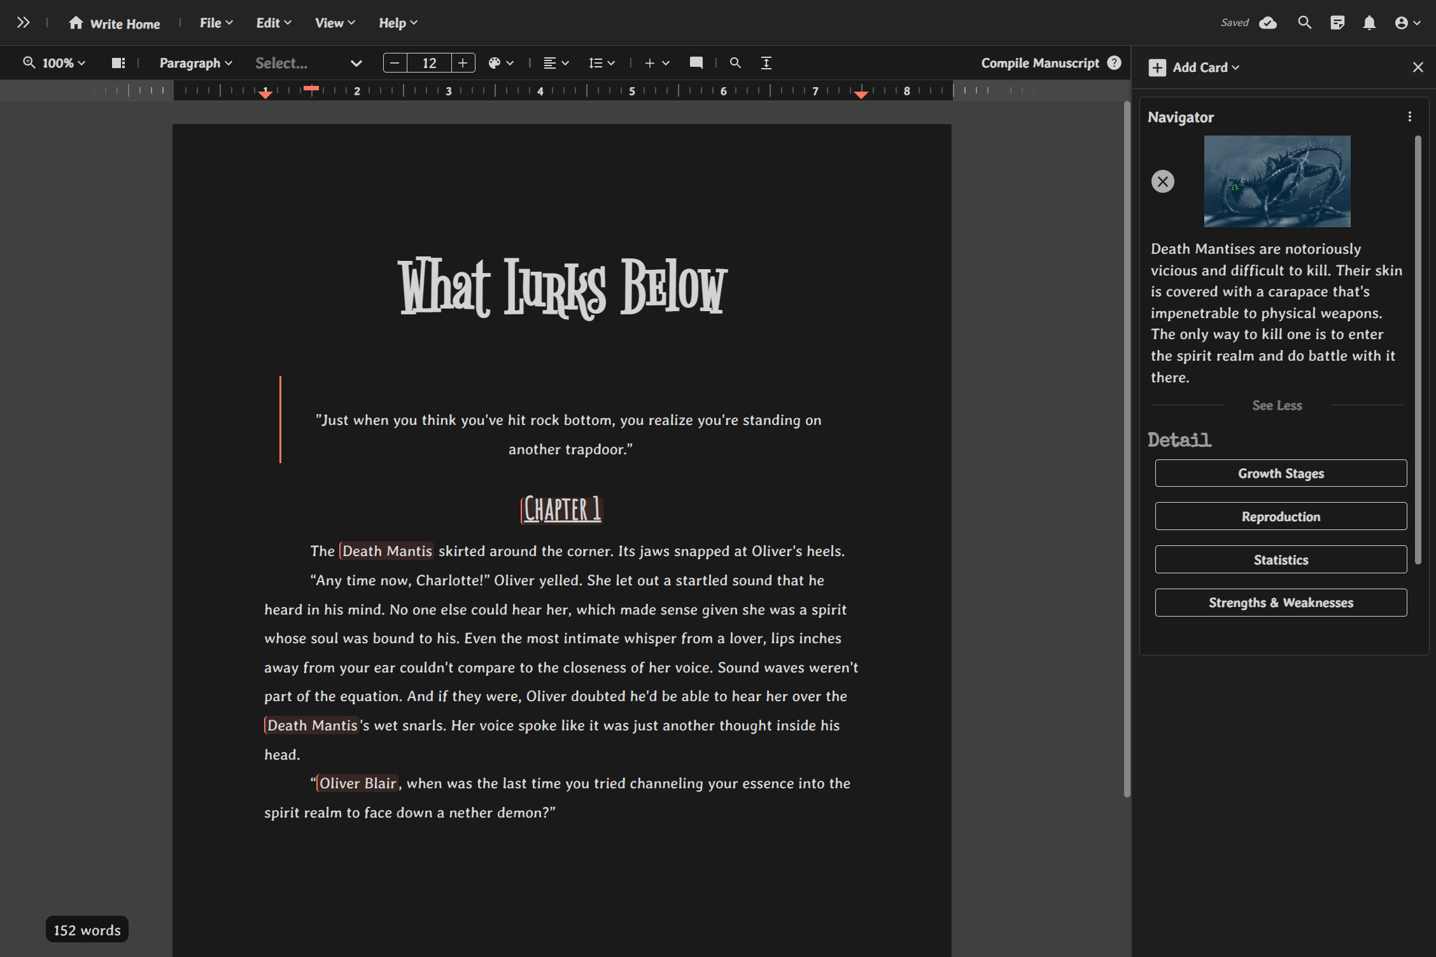Insert a comment with speech bubble icon
Image resolution: width=1436 pixels, height=957 pixels.
[696, 63]
